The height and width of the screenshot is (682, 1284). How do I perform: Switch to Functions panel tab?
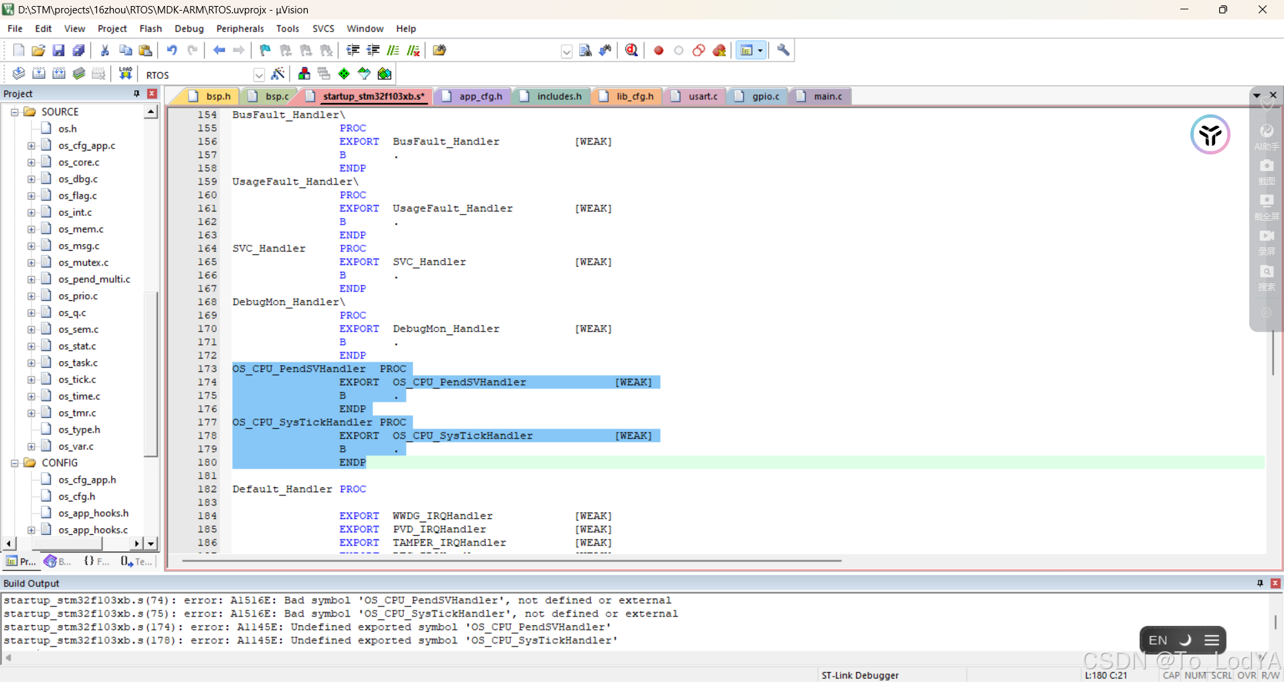[x=96, y=562]
